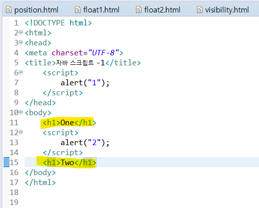Image resolution: width=259 pixels, height=208 pixels.
Task: Click the closing </title> tag on line 5
Action: (123, 63)
